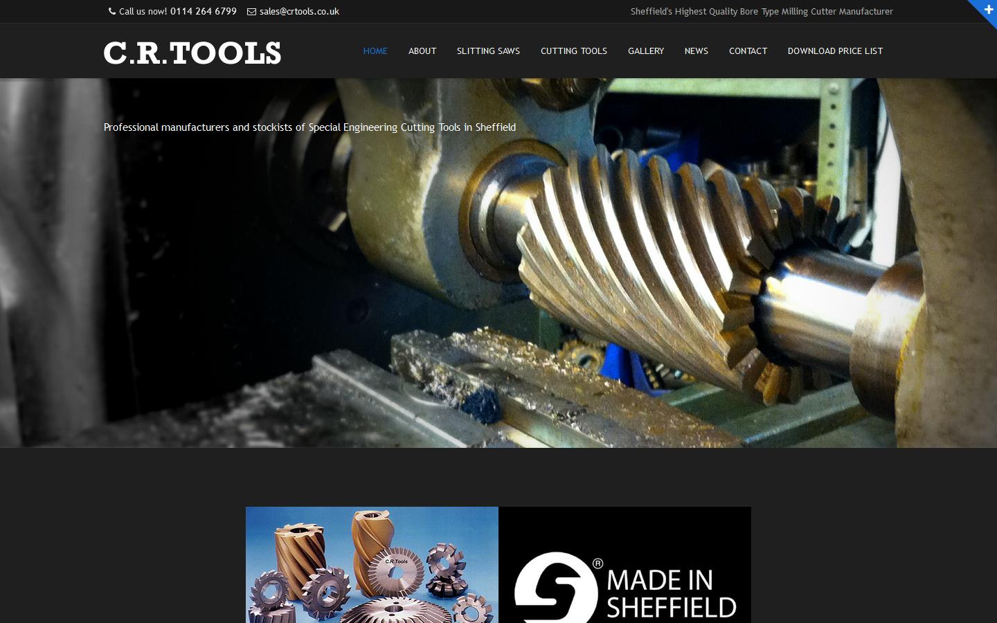Go to the CONTACT page
The image size is (997, 623).
pos(748,51)
